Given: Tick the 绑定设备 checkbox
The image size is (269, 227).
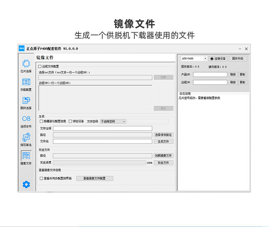Looking at the screenshot, I should (x=70, y=121).
